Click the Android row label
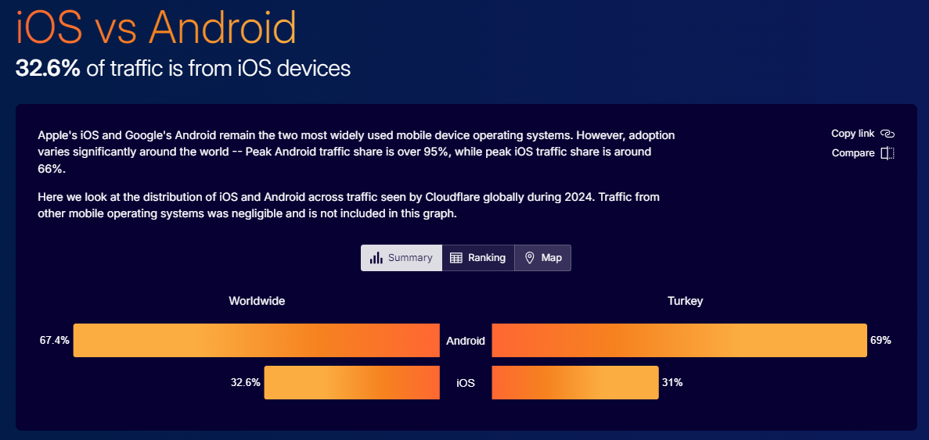929x440 pixels. pos(466,341)
